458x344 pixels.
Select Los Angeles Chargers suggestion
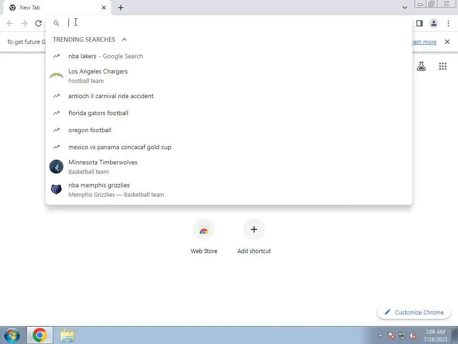tap(229, 76)
